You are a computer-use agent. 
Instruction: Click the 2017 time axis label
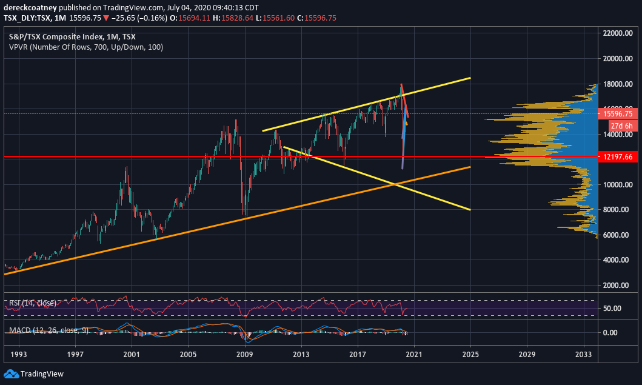click(358, 354)
